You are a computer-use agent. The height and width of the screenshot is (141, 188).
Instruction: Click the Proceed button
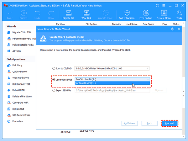170,123
